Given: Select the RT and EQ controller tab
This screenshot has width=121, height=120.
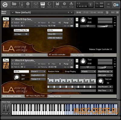Looking at the screenshot, I should pyautogui.click(x=59, y=55).
